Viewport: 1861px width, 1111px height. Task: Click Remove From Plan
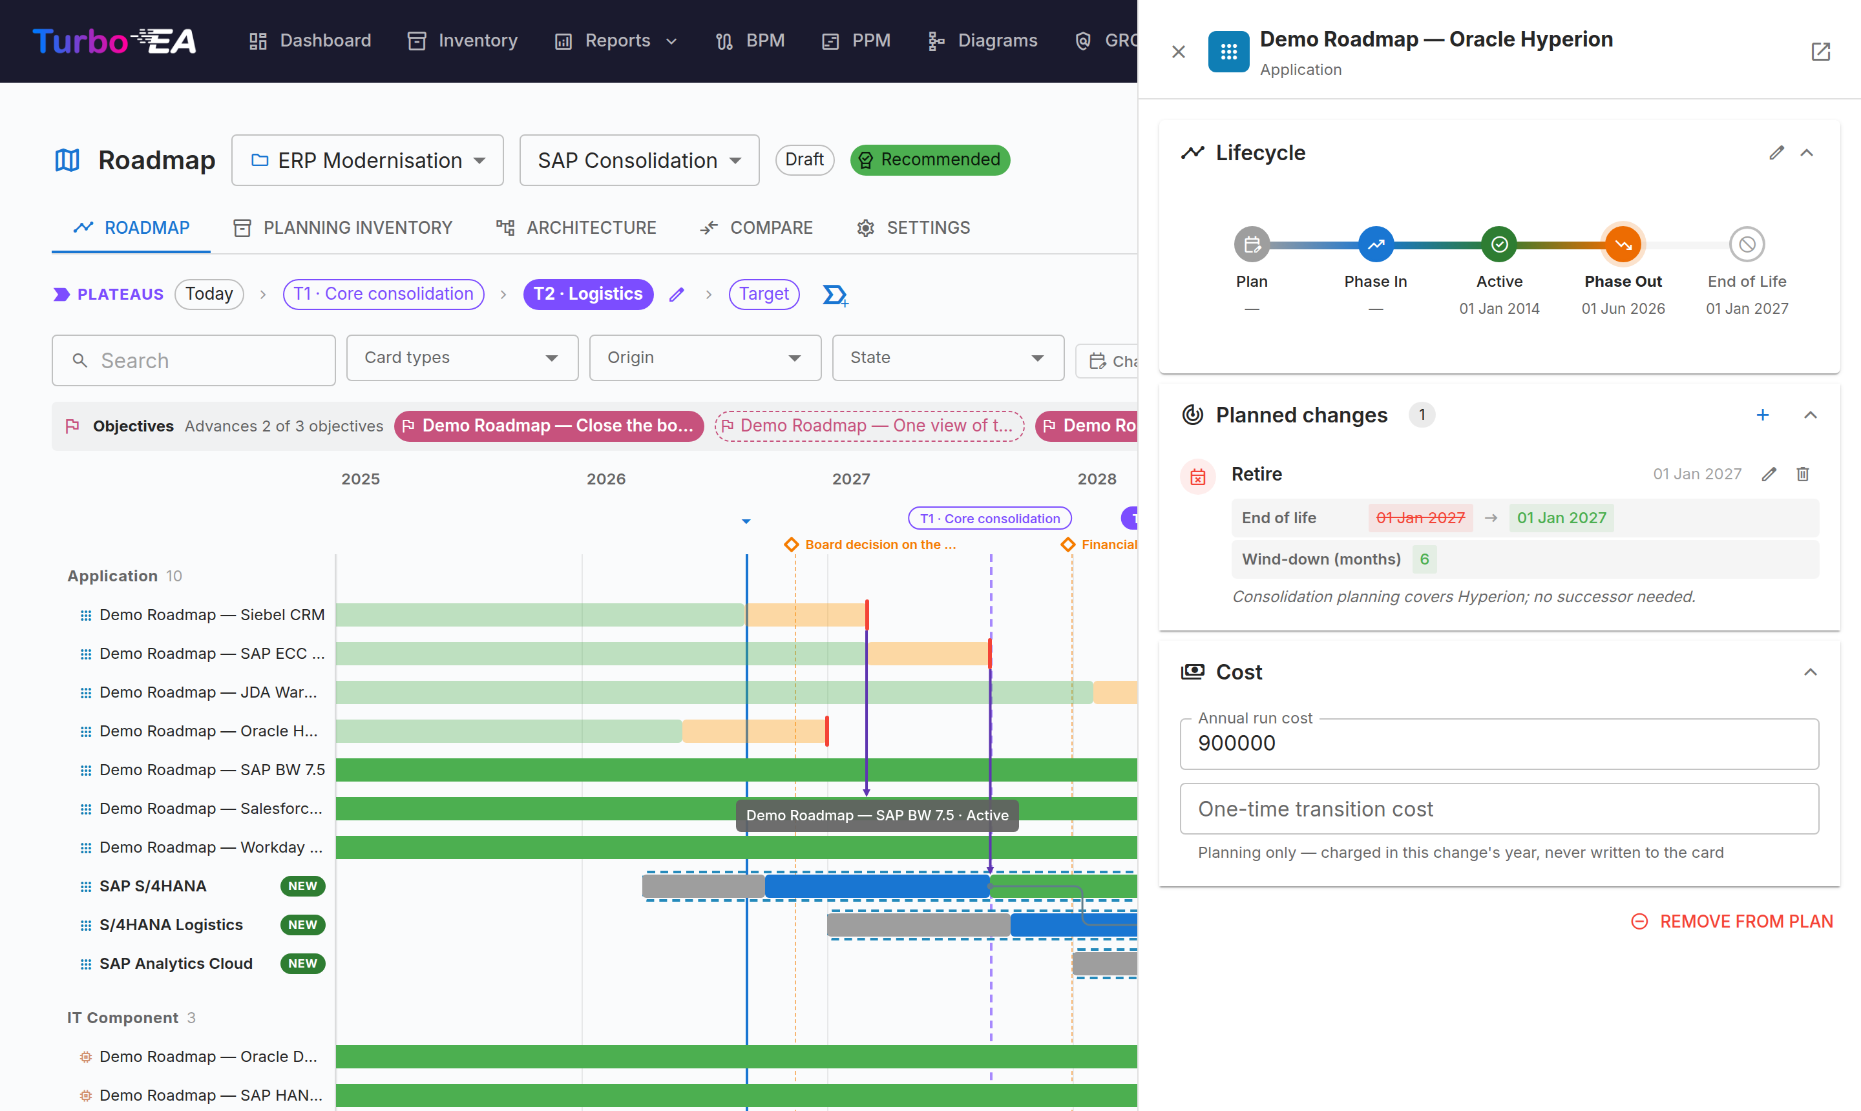point(1732,922)
